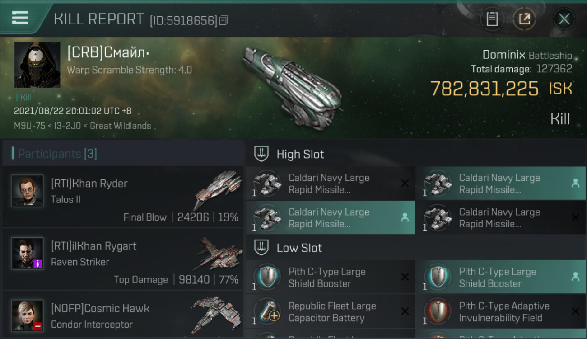Viewport: 587px width, 339px height.
Task: Open Cosmic Hawk's portrait
Action: coord(28,315)
